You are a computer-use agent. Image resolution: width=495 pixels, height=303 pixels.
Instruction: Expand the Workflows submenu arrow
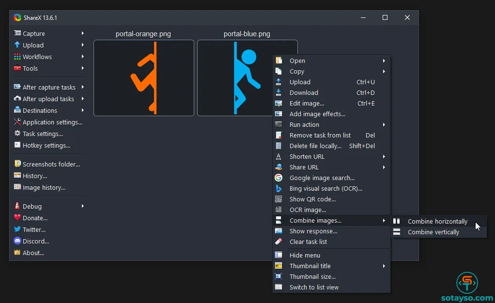(83, 57)
